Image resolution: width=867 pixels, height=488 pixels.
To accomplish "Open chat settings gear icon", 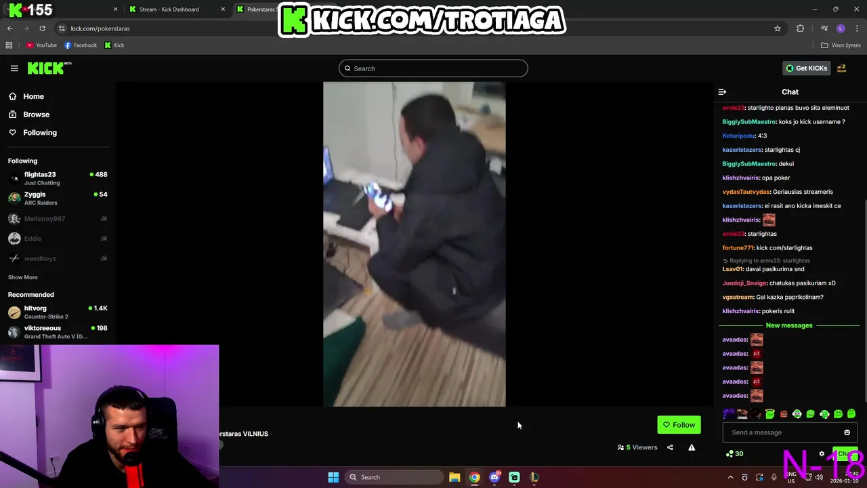I will (822, 454).
